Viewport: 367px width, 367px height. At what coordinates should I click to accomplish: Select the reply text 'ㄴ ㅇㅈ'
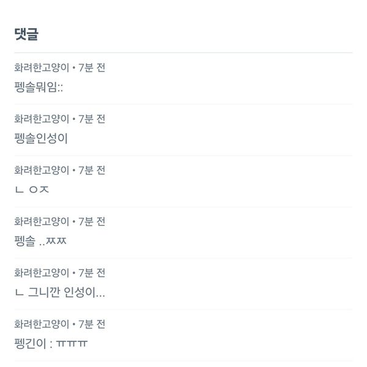[x=31, y=190]
